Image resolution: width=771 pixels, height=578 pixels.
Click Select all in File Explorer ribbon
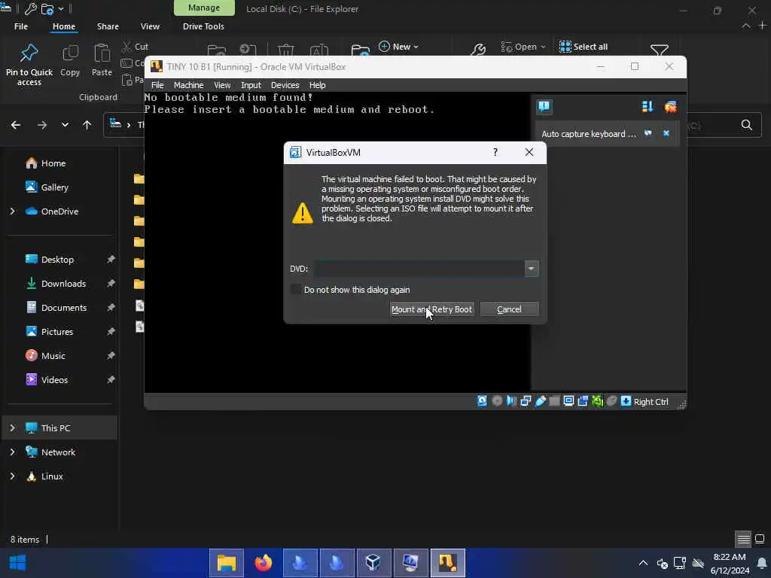tap(584, 47)
